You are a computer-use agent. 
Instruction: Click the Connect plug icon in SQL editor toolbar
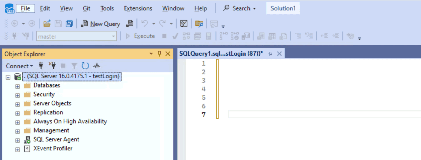tap(15, 36)
